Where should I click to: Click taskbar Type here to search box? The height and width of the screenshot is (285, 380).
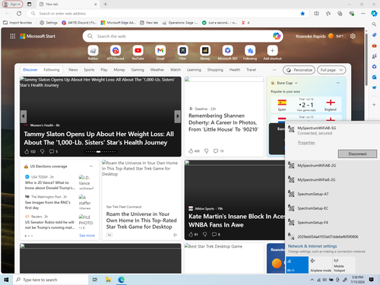click(51, 280)
